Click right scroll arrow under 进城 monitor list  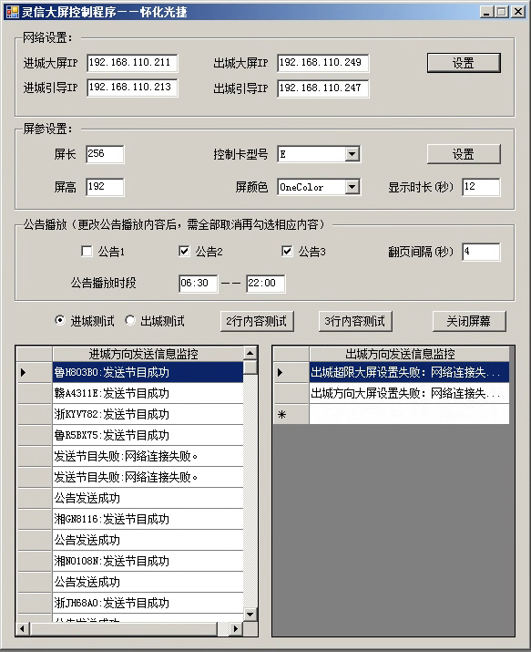(x=236, y=628)
